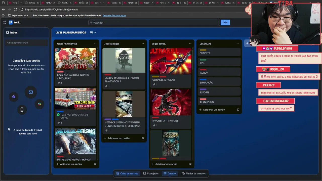Image resolution: width=322 pixels, height=181 pixels.
Task: Open the TCG Card Shop Simulator cover image
Action: 75,99
